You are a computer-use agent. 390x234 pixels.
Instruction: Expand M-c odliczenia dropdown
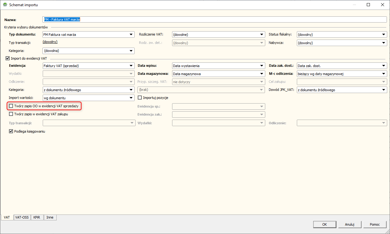342,74
